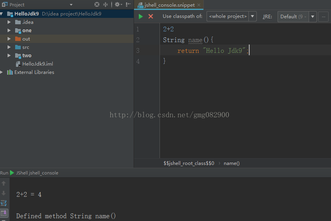Expand the out folder

[9, 39]
